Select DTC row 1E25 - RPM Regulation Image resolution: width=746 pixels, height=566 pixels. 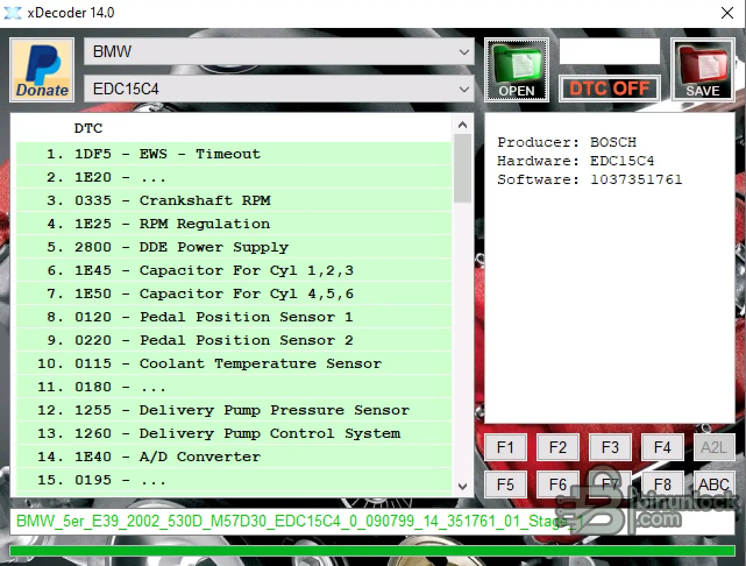pos(234,224)
